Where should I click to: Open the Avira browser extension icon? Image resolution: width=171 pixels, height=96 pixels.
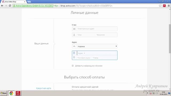tap(164, 6)
